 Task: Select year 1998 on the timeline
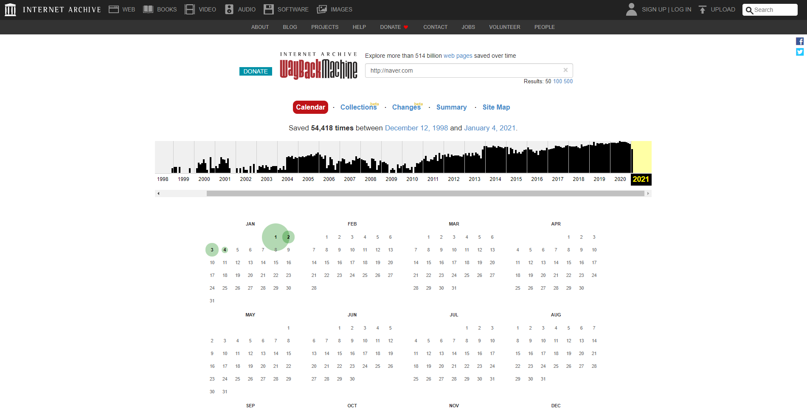163,179
